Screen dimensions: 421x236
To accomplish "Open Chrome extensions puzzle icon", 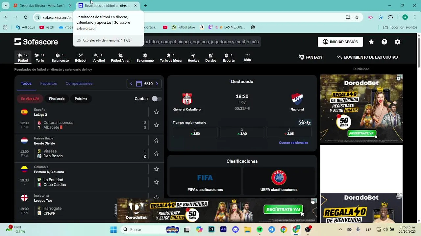I will 391,17.
